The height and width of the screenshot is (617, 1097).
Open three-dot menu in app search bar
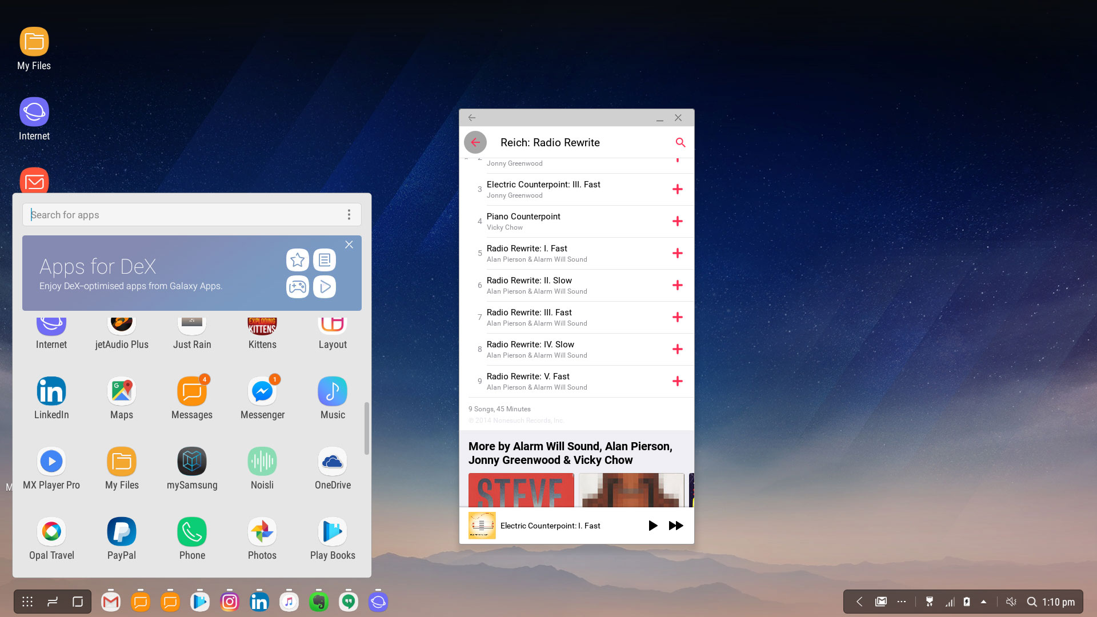pos(349,215)
